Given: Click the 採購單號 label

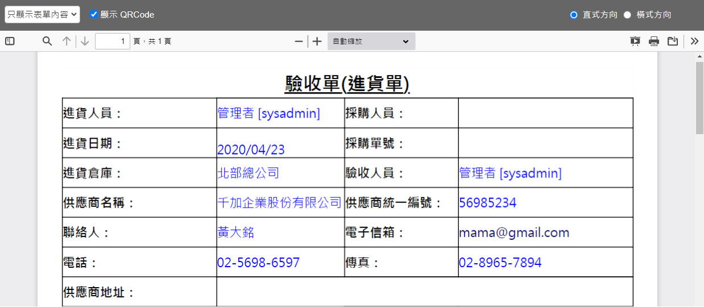Looking at the screenshot, I should [375, 143].
